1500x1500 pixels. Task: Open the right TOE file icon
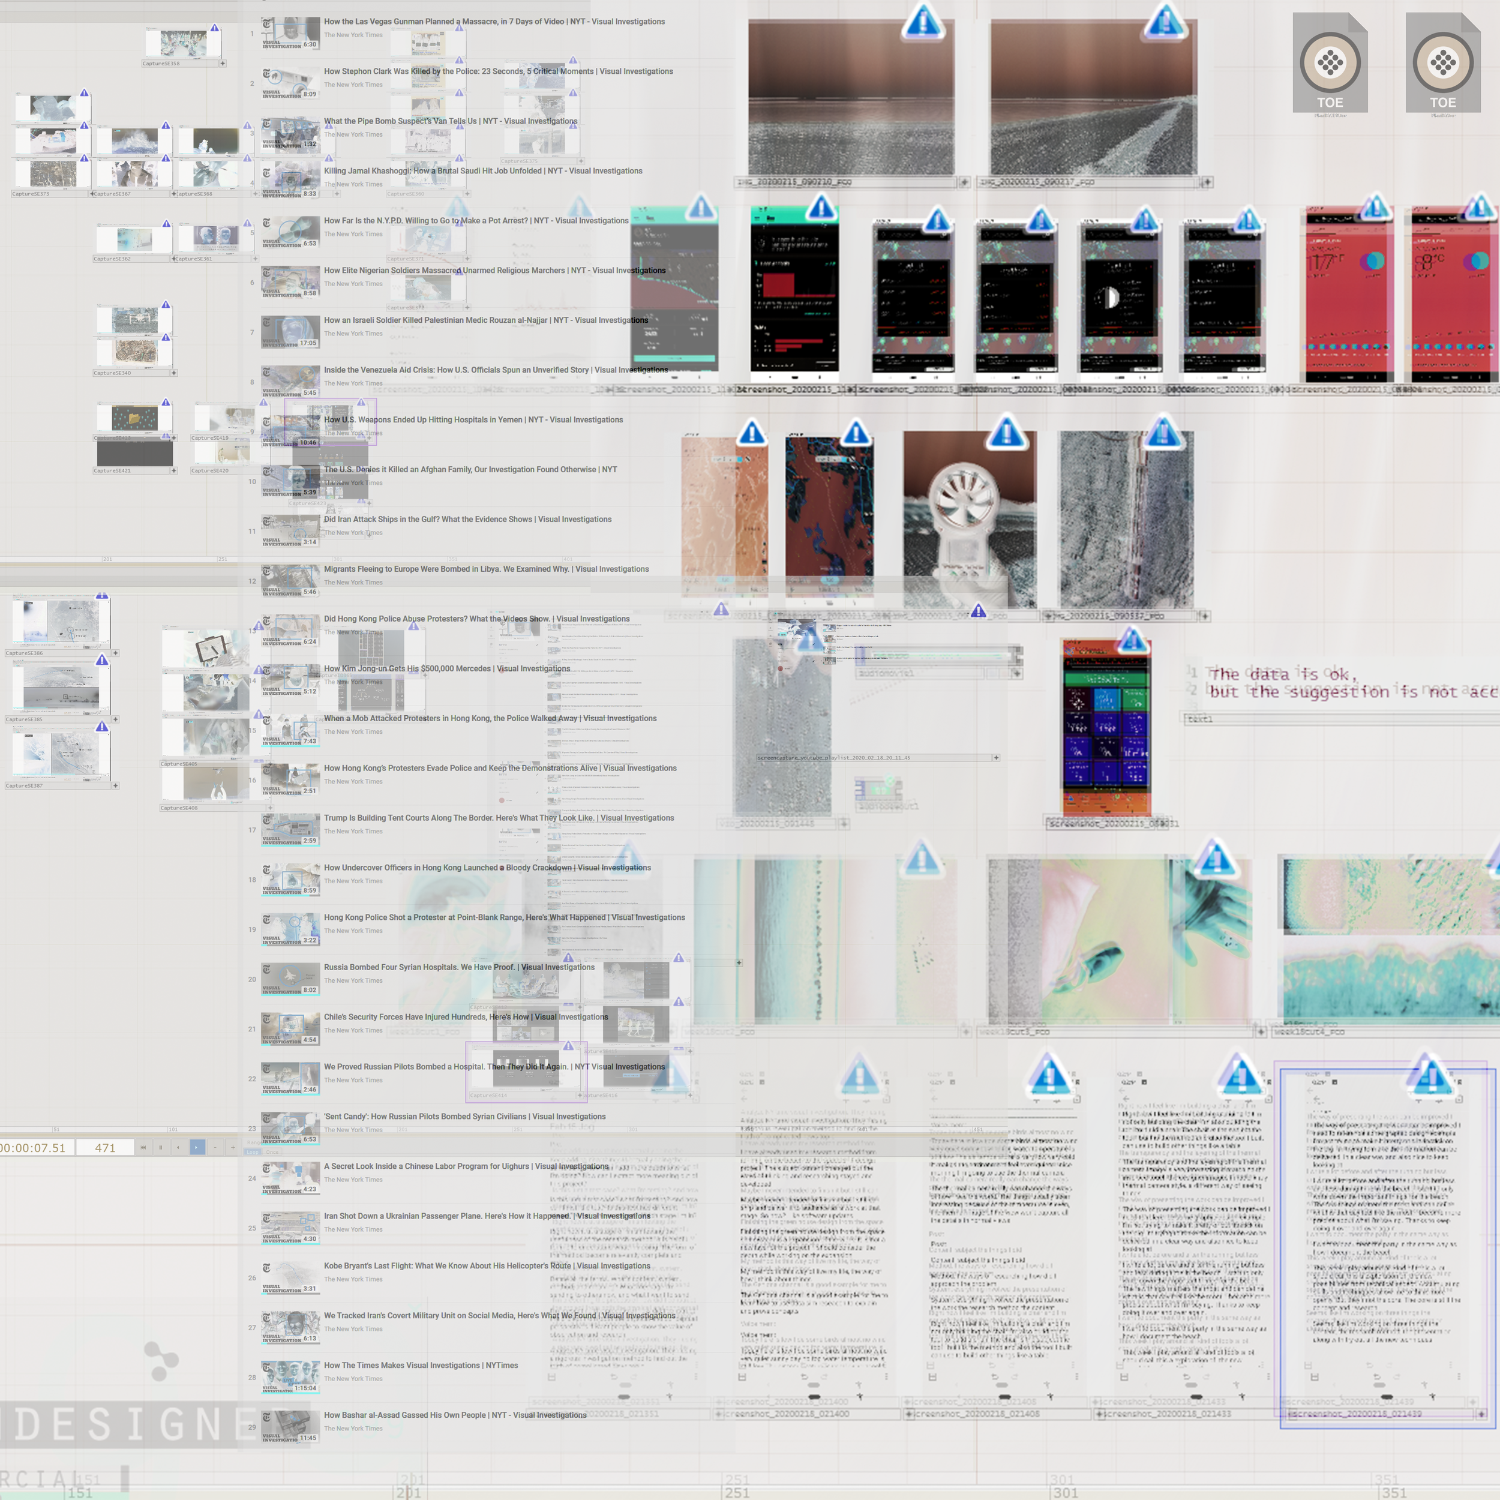coord(1442,64)
